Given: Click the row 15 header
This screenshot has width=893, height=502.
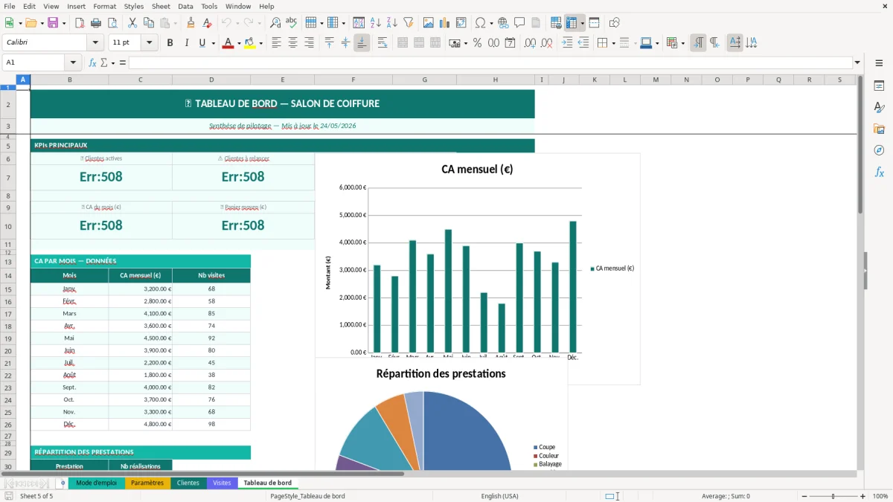Looking at the screenshot, I should (x=7, y=289).
